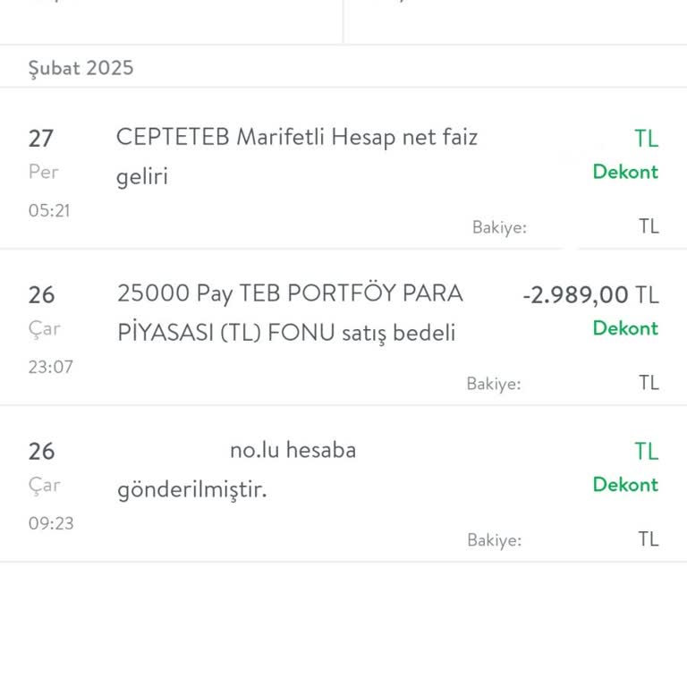Tap the TEB PORTFÖY PARA PİYASASI FONU description

pos(290,313)
